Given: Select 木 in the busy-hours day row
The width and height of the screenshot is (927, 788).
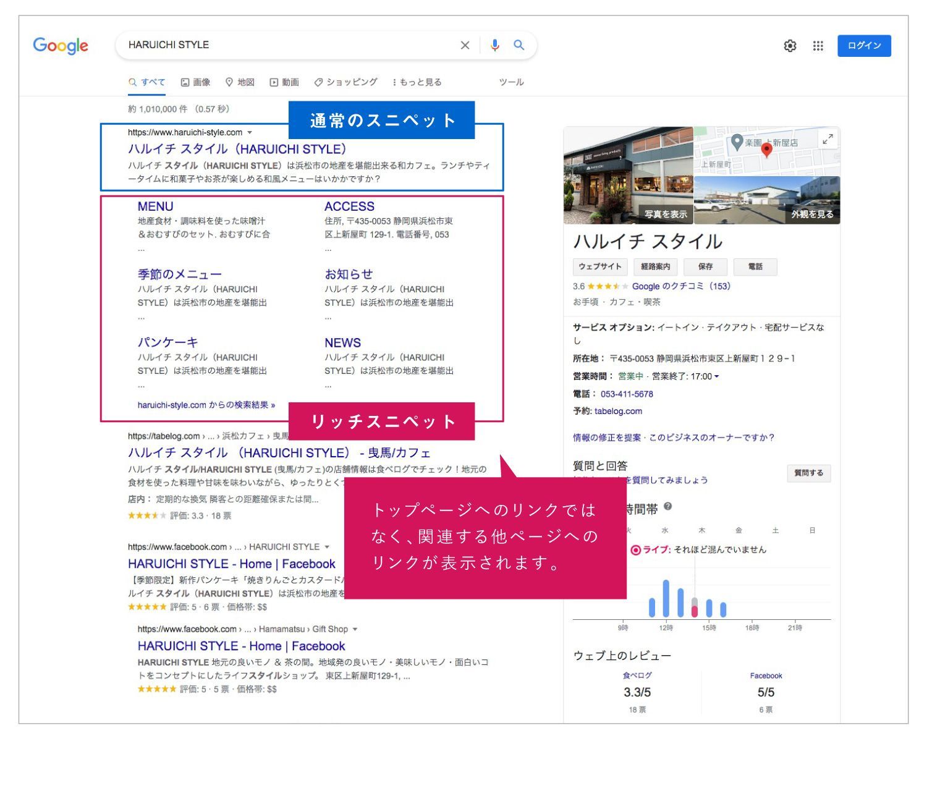Looking at the screenshot, I should pyautogui.click(x=702, y=530).
